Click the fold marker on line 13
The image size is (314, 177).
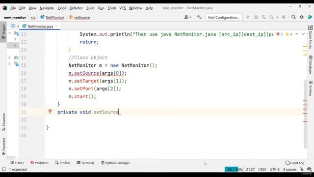pyautogui.click(x=45, y=50)
